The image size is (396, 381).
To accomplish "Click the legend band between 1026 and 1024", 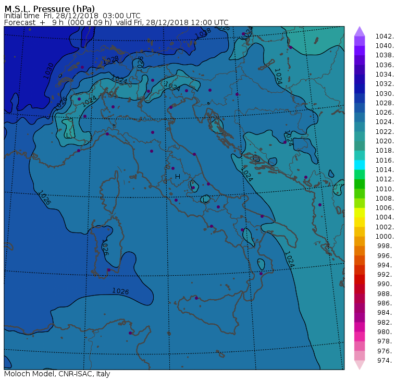I will pyautogui.click(x=360, y=117).
